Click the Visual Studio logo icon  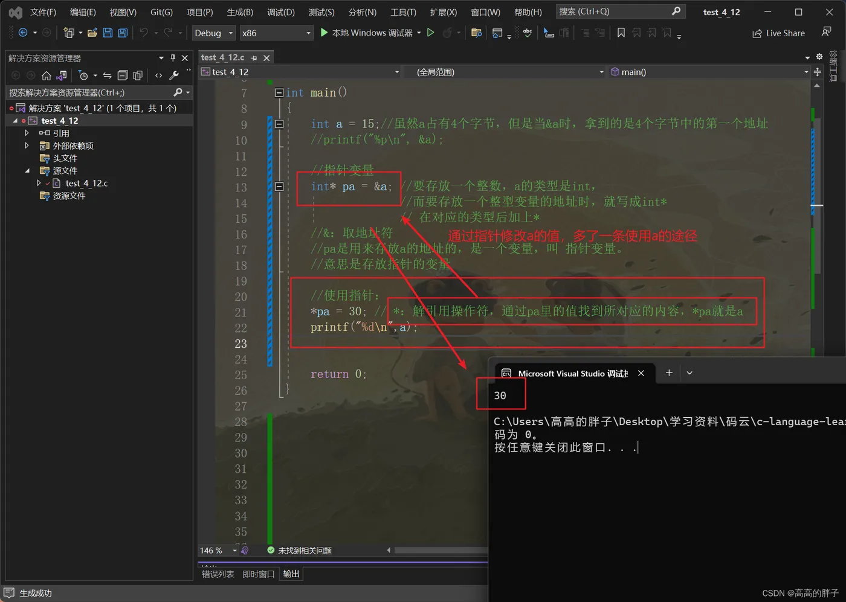(x=16, y=12)
